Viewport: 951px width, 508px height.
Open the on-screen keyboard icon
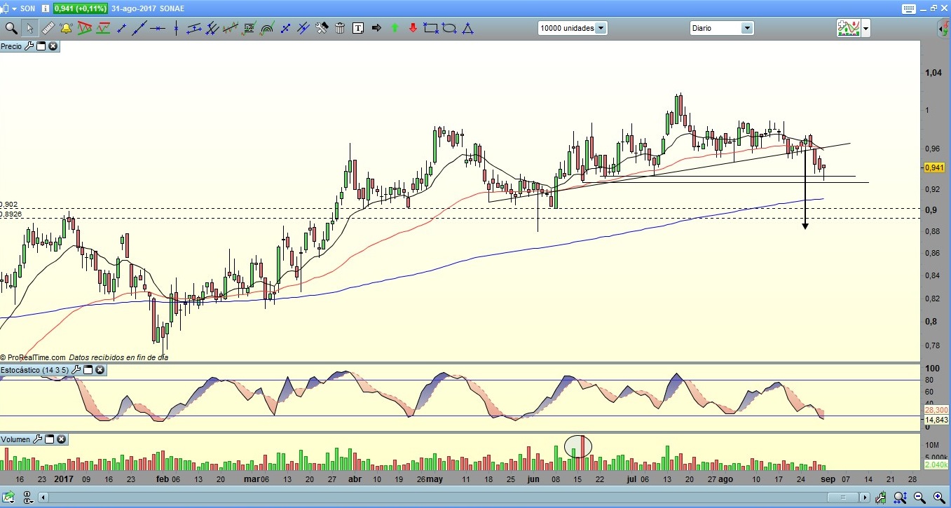pyautogui.click(x=909, y=8)
